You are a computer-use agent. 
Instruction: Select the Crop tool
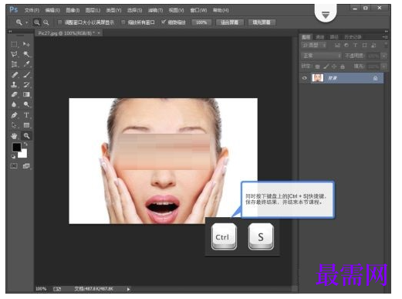[x=15, y=64]
